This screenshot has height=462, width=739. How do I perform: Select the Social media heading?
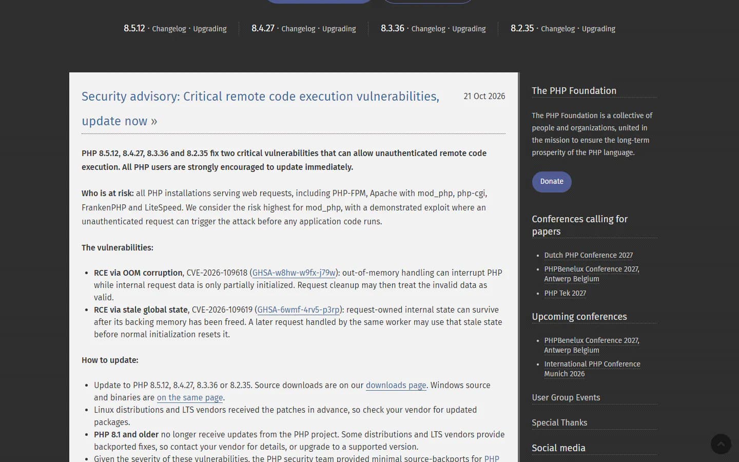(x=558, y=448)
